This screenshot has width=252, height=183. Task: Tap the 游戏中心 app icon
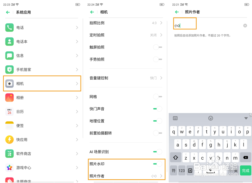tap(9, 167)
